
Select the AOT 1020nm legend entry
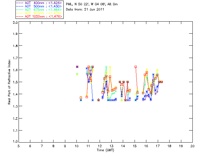39,16
